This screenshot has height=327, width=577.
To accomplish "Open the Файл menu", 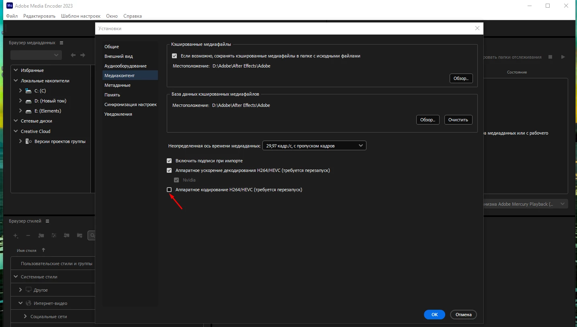I will coord(12,16).
